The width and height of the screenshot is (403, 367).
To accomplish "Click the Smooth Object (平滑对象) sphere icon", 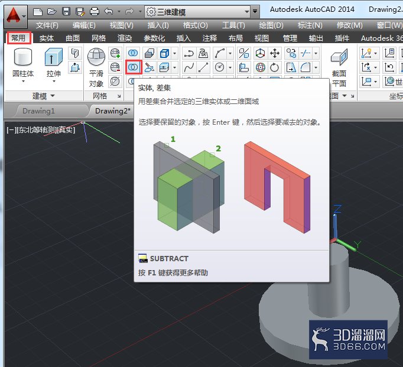I will (96, 57).
